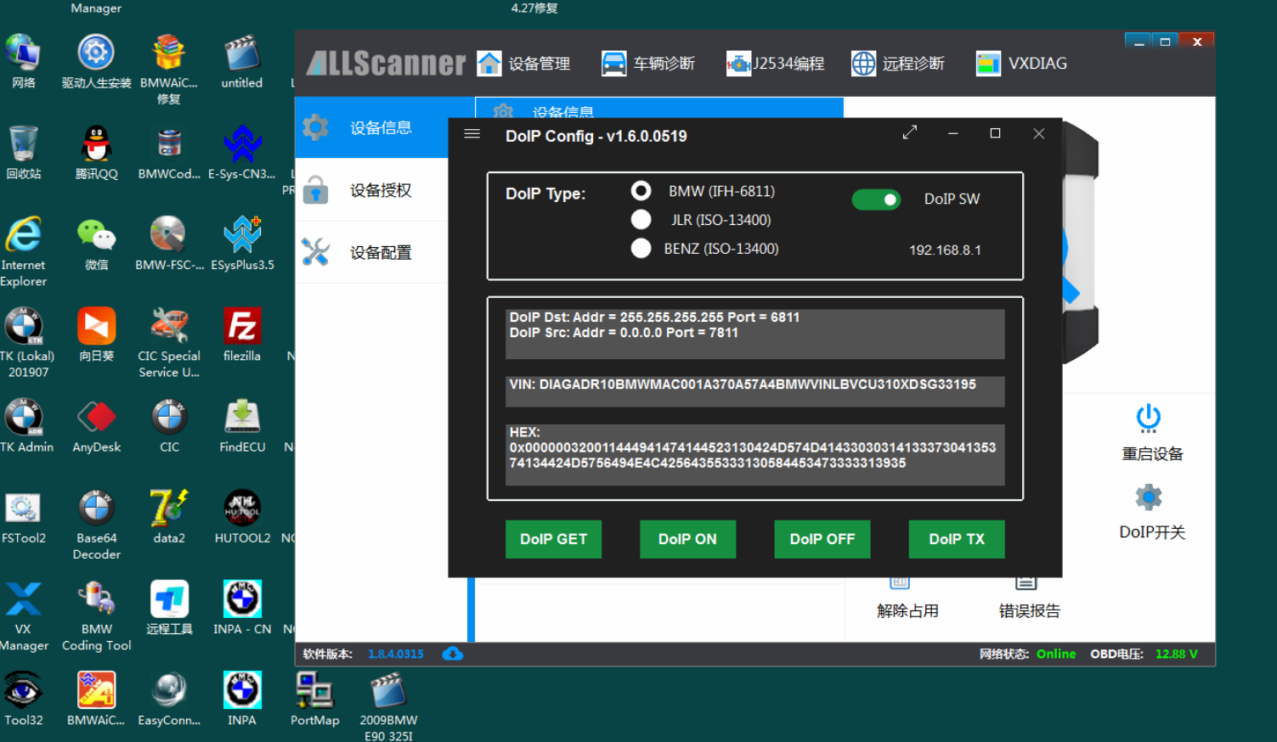Open J2534编程 tab in ALLScanner
Image resolution: width=1277 pixels, height=742 pixels.
point(775,64)
